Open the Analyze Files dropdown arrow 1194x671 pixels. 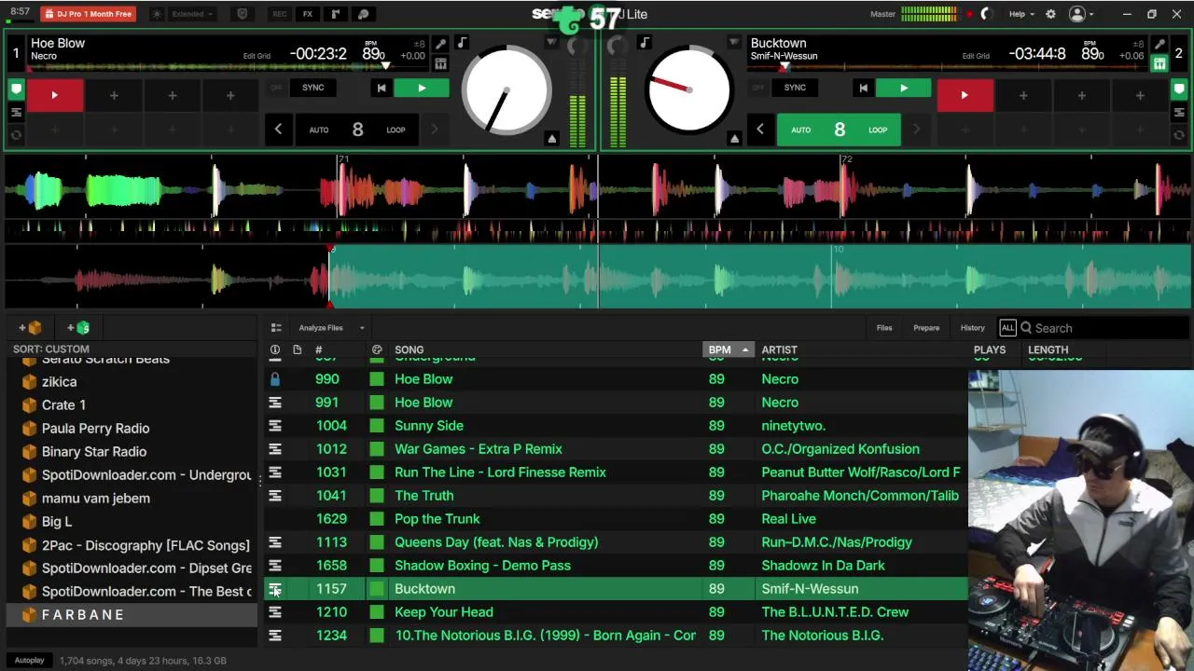coord(362,328)
